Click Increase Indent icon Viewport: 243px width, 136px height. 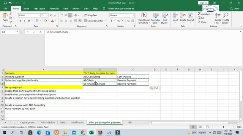(80, 21)
